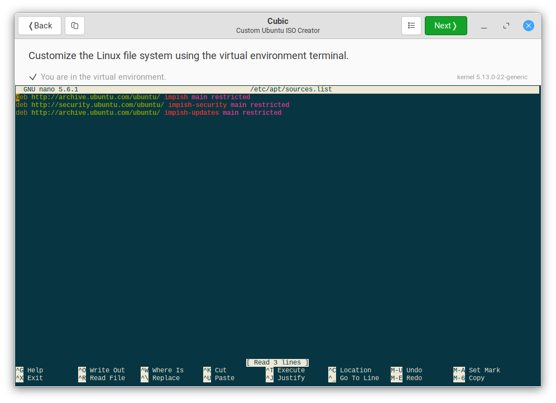This screenshot has height=403, width=556.
Task: Click the Read 3 lines status message
Action: tap(277, 362)
